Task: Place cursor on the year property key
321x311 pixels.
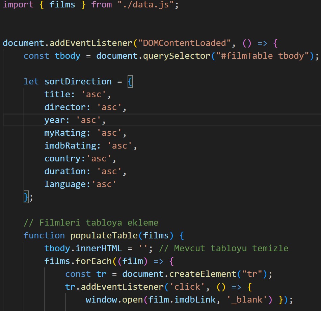Action: pyautogui.click(x=54, y=120)
